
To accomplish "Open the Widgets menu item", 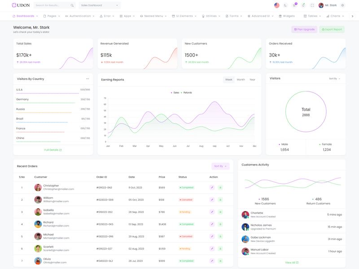I will (287, 16).
